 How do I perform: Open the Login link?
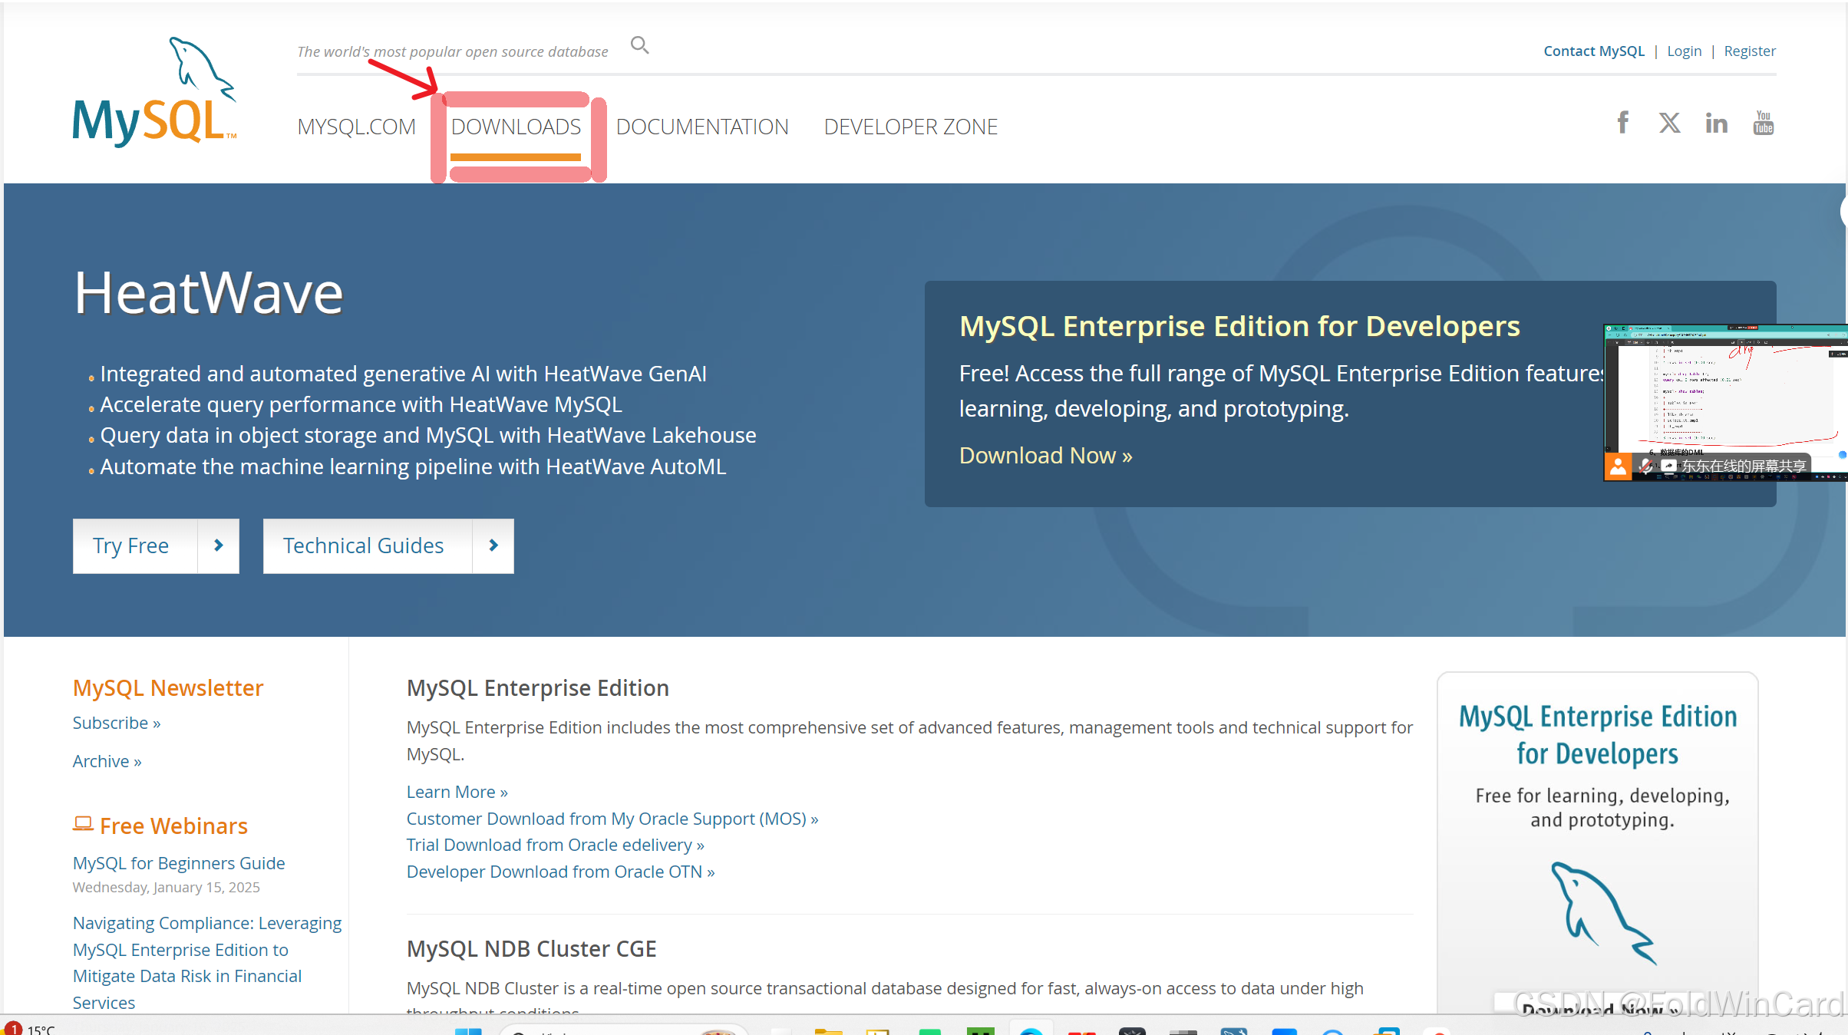pyautogui.click(x=1684, y=51)
